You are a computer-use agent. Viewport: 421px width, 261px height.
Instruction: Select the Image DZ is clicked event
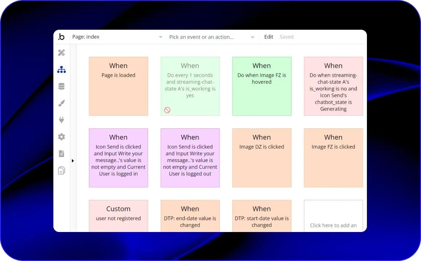[262, 158]
